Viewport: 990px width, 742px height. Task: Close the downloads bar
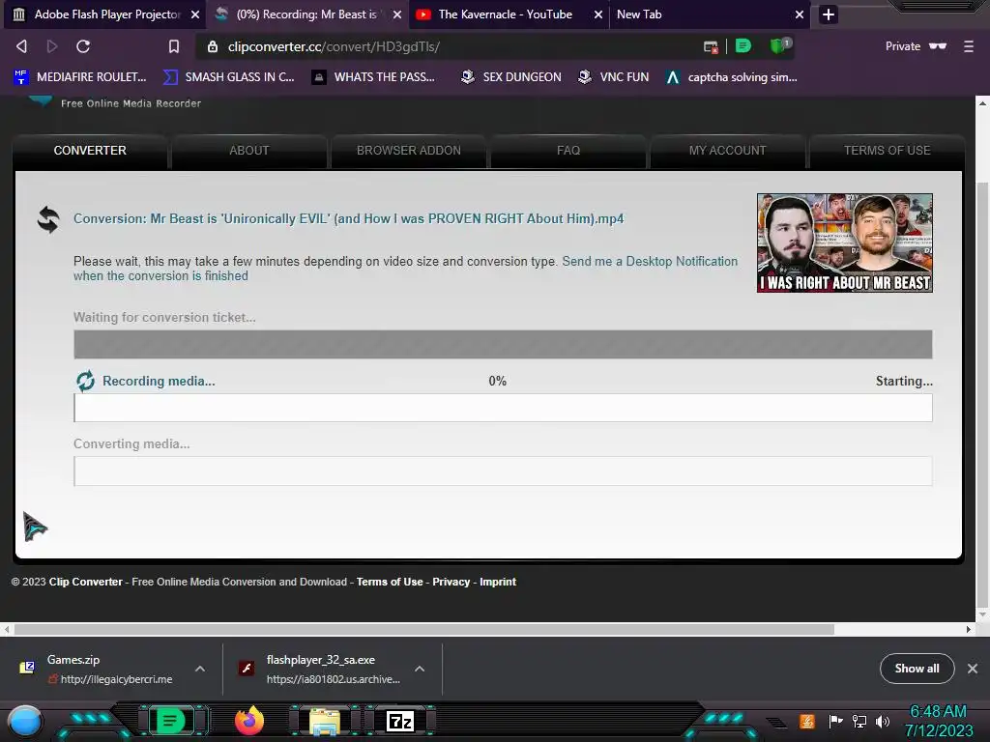(973, 669)
